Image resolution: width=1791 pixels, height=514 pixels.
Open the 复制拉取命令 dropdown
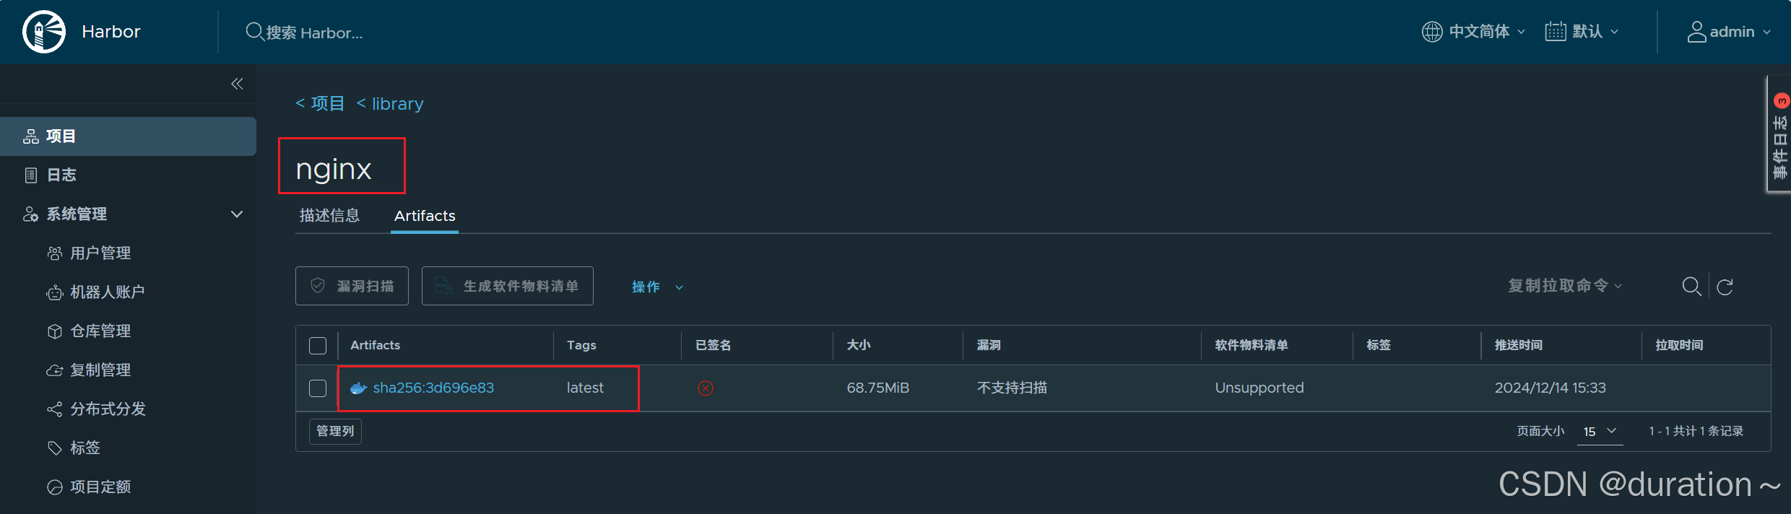point(1563,286)
